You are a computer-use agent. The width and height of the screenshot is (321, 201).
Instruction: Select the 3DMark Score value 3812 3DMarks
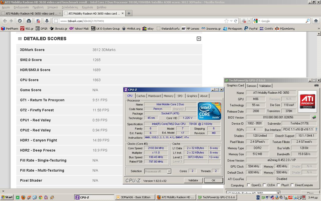click(104, 50)
